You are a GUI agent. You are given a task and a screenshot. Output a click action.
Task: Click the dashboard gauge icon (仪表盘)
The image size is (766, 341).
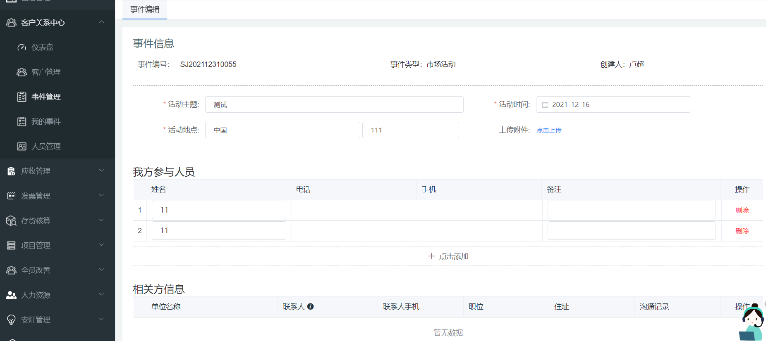(x=22, y=47)
